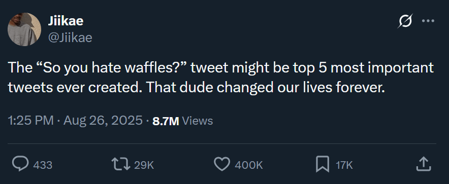The height and width of the screenshot is (184, 449).
Task: Click the reply speech bubble icon
Action: click(x=20, y=164)
